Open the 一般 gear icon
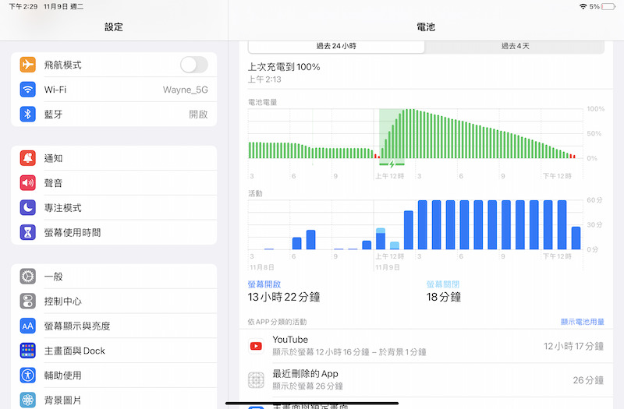 click(28, 277)
